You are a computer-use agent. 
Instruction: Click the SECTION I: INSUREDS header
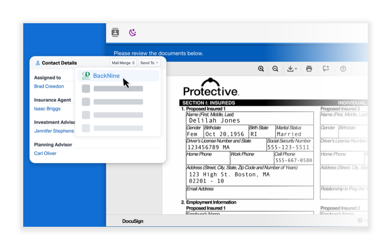pos(209,103)
